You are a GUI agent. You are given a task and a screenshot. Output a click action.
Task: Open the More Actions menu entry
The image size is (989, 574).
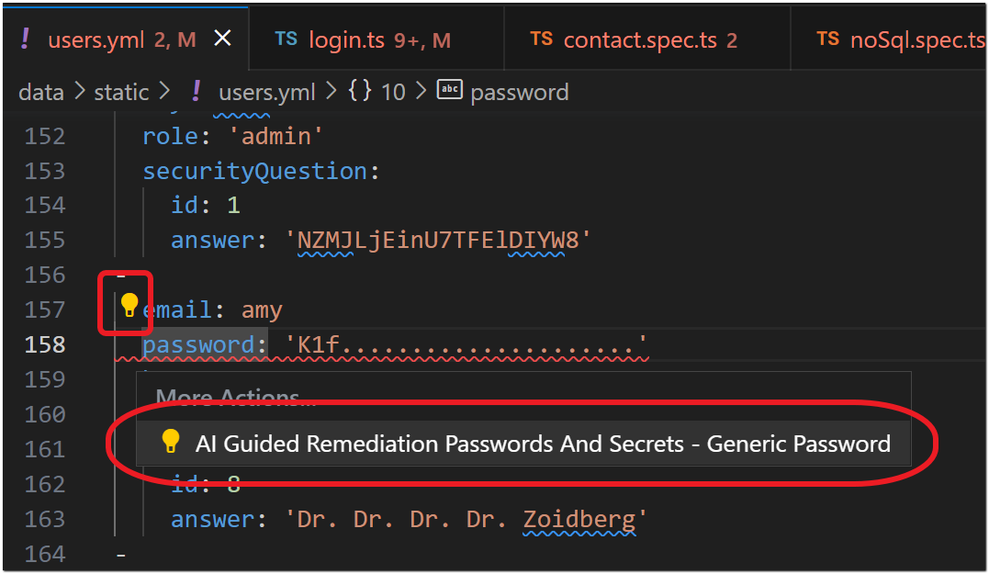point(236,398)
